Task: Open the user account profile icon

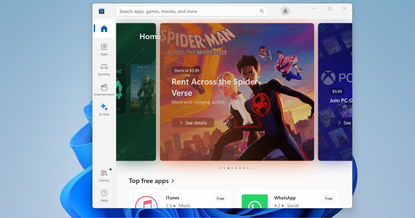Action: (x=285, y=11)
